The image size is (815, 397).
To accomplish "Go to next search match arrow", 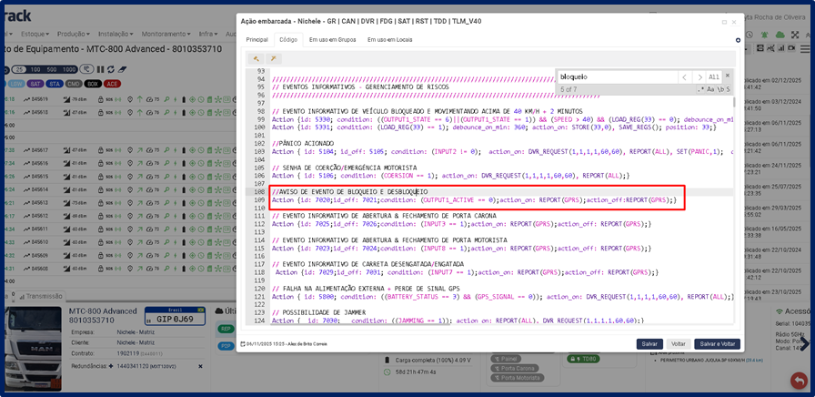I will pos(699,77).
